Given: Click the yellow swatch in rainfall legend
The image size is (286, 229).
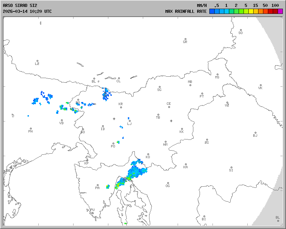Looking at the screenshot, I should [x=251, y=11].
